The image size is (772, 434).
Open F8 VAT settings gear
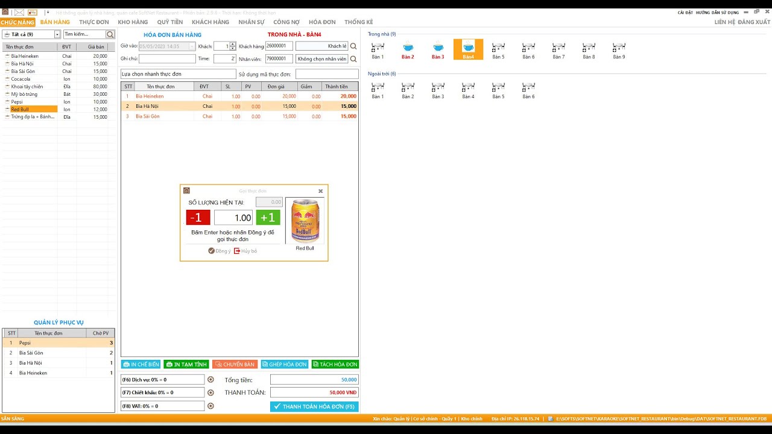[210, 406]
